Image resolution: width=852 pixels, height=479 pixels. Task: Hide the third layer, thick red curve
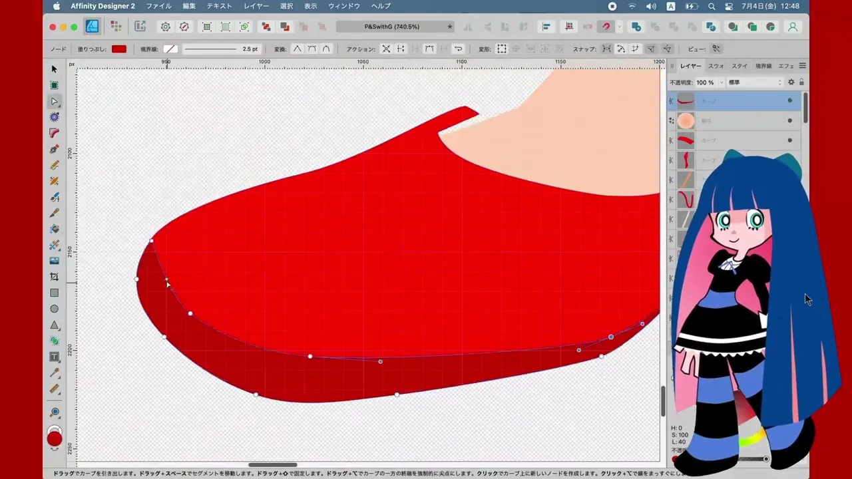coord(790,140)
